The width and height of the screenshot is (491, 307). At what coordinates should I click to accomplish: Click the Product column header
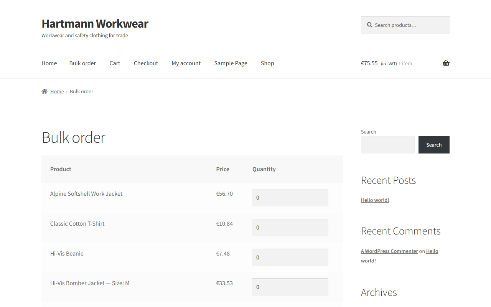click(61, 169)
